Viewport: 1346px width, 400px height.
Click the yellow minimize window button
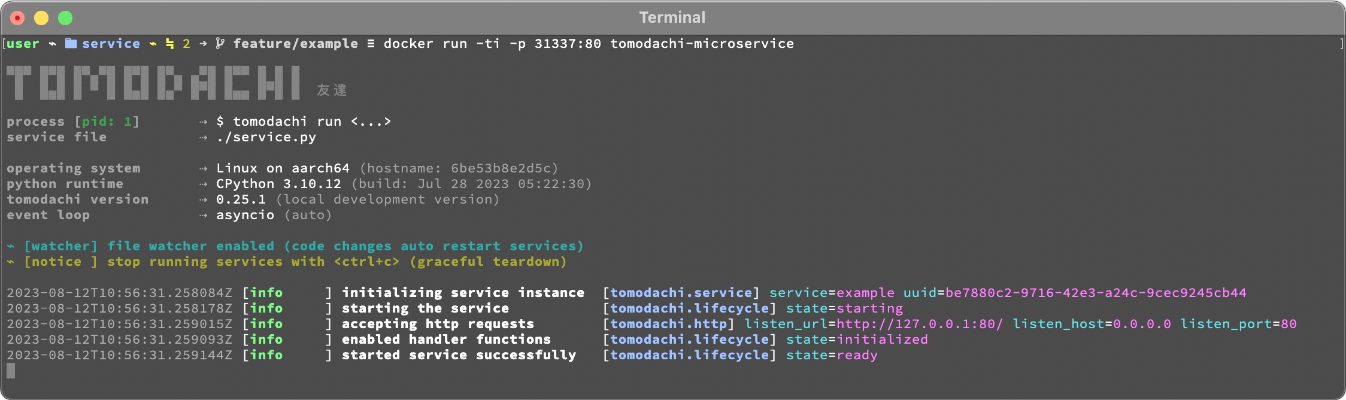41,18
